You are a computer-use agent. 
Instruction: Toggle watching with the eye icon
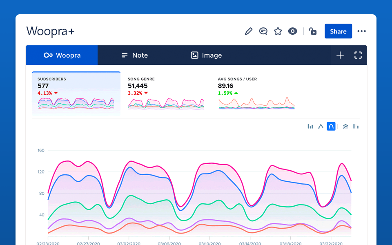292,31
